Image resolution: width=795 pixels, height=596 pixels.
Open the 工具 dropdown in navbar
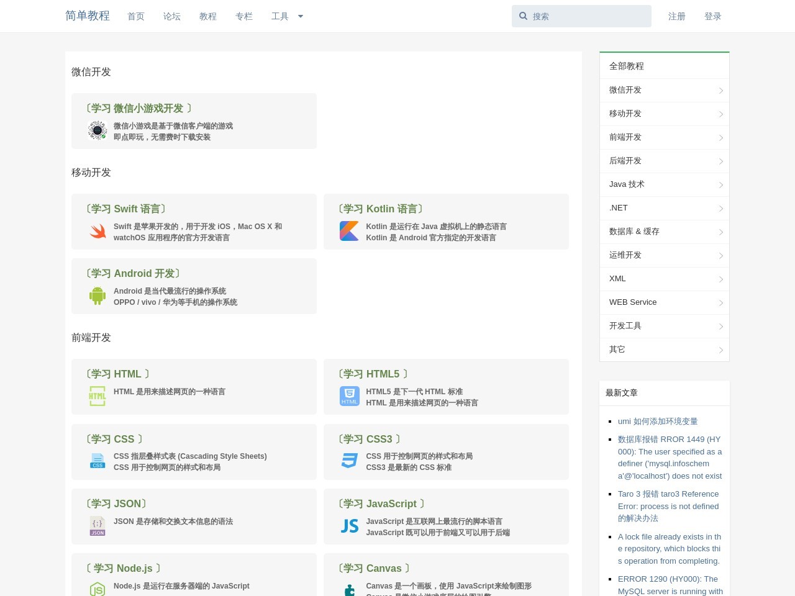[x=287, y=16]
